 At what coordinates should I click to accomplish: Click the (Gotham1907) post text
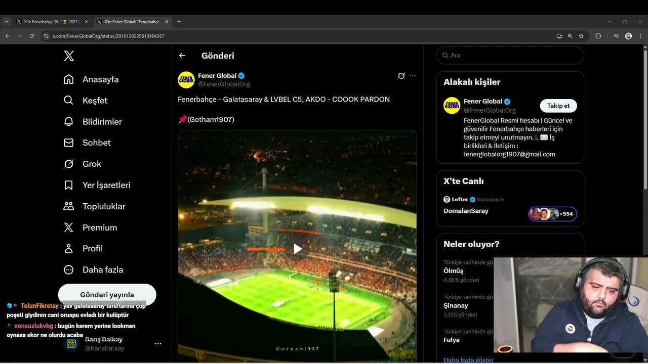click(x=211, y=120)
